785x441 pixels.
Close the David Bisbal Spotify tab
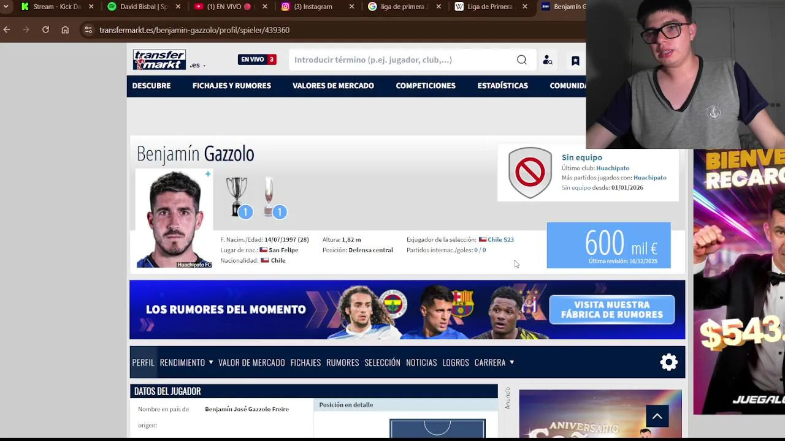[178, 7]
